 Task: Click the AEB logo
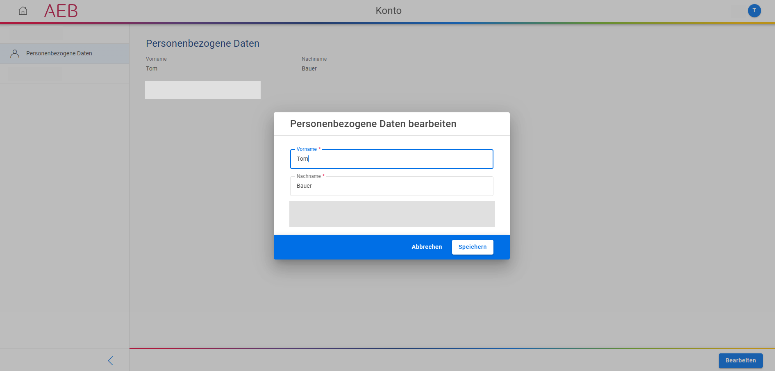click(61, 11)
